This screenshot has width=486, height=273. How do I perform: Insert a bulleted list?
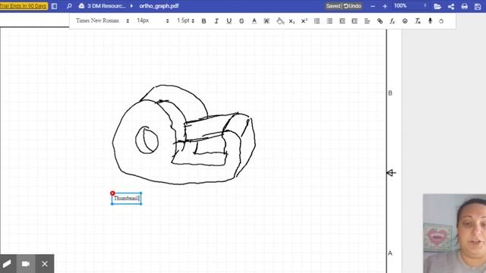coord(330,21)
